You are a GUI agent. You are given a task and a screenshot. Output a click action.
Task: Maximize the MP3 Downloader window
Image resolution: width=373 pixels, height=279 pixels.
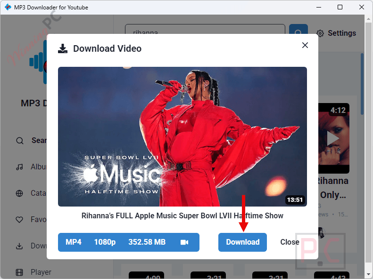point(340,7)
